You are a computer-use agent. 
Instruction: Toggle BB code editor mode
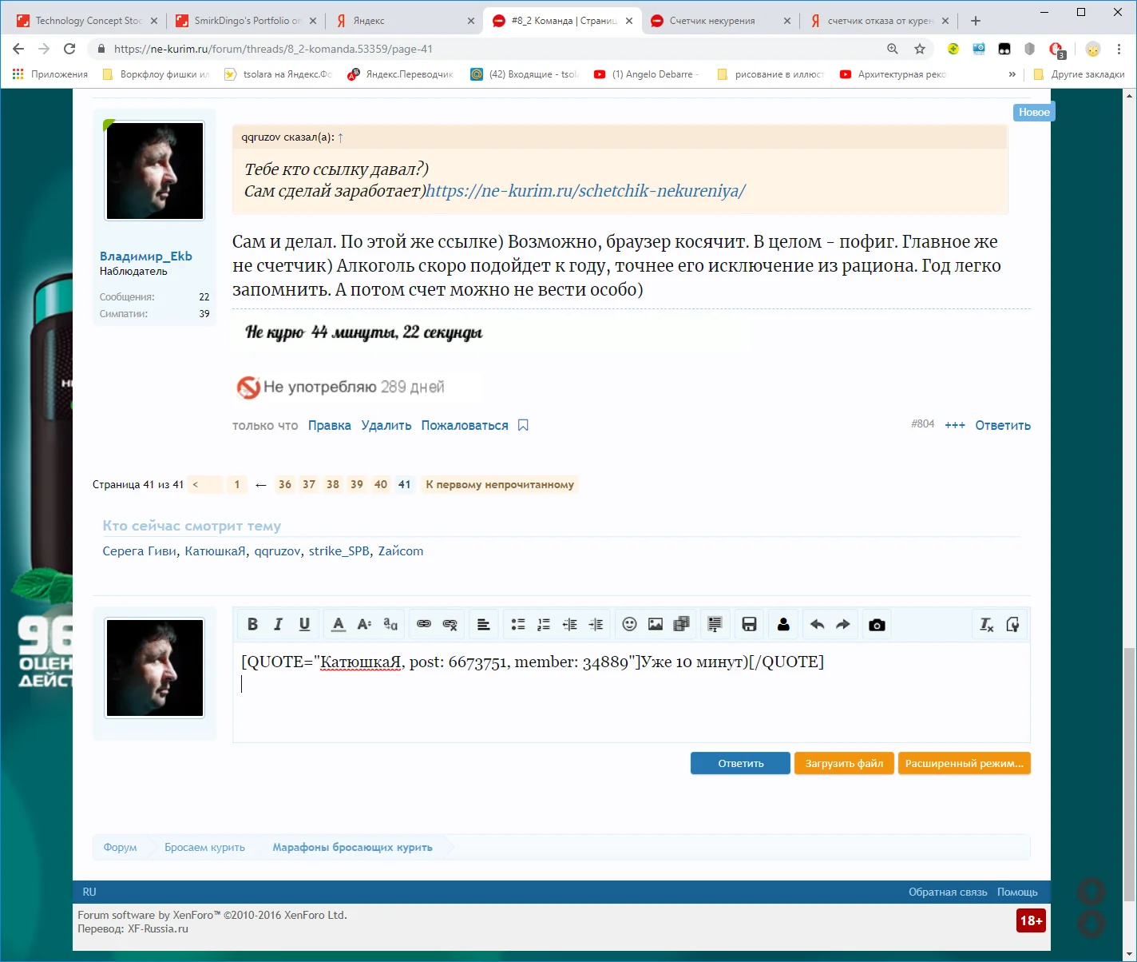(1012, 625)
